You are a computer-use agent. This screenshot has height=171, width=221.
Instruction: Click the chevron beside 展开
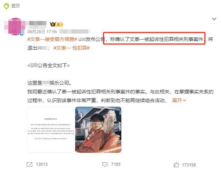click(184, 100)
